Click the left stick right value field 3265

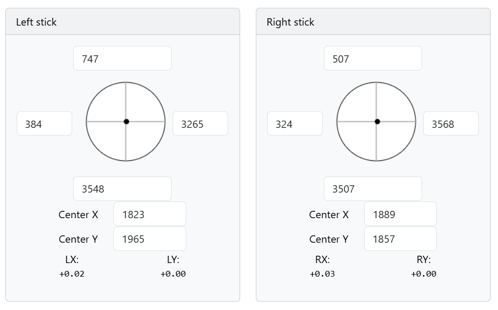200,124
